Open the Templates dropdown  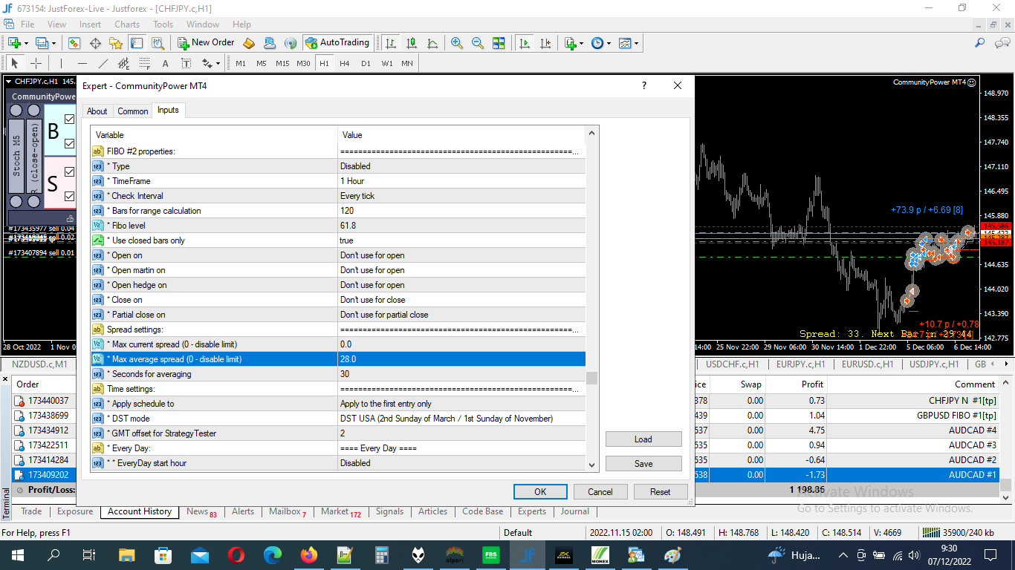click(x=636, y=43)
